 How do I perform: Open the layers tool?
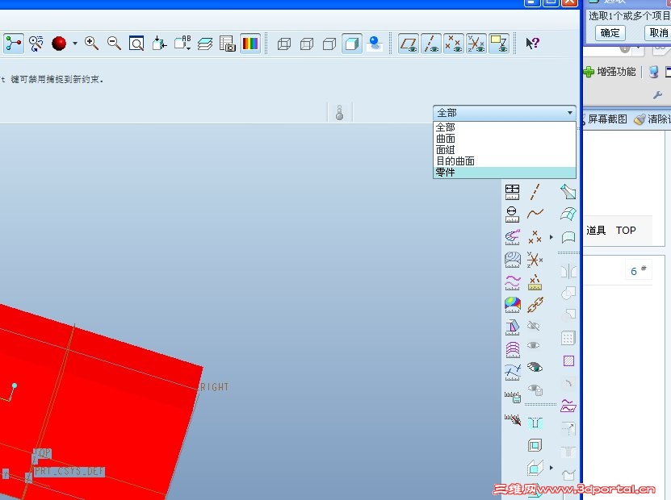pyautogui.click(x=205, y=44)
